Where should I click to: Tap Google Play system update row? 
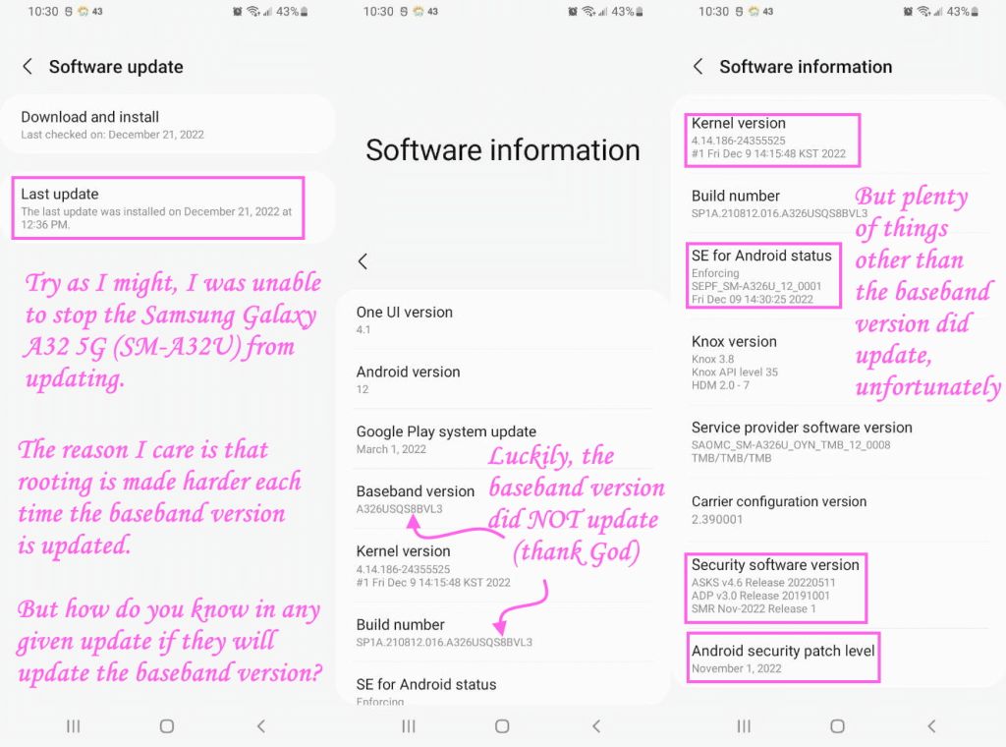point(503,439)
